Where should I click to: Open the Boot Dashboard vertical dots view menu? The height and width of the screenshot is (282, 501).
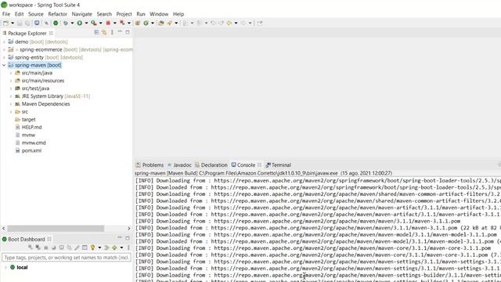click(x=128, y=248)
